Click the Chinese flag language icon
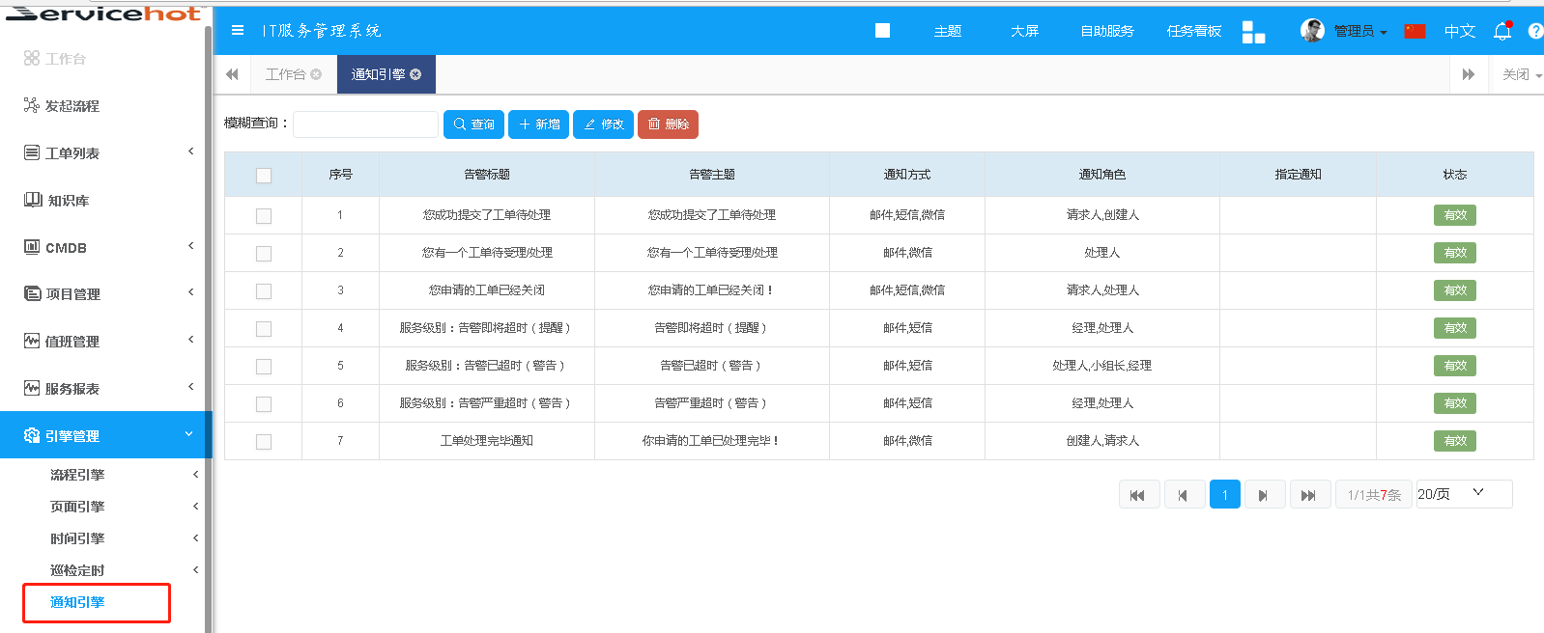 [x=1415, y=31]
